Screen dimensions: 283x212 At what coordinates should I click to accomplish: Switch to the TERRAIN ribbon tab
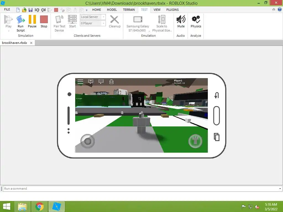click(x=129, y=10)
